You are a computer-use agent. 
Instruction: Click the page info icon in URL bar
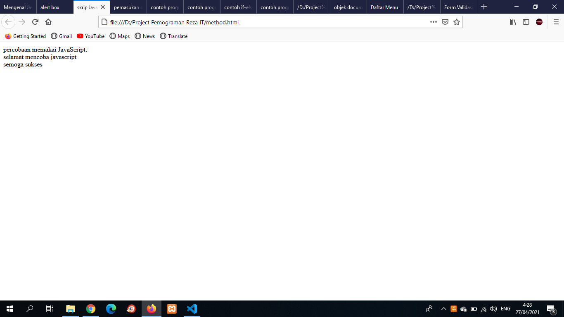click(104, 22)
